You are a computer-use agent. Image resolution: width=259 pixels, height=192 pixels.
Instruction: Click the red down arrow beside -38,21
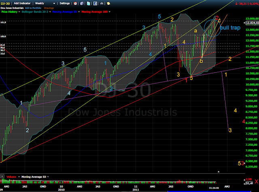coord(236,4)
